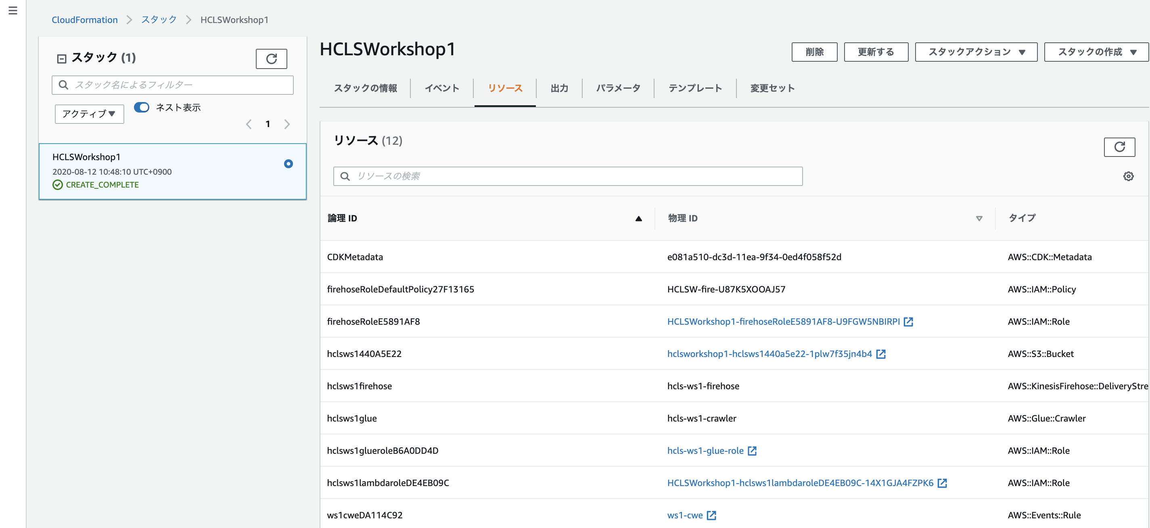This screenshot has width=1150, height=528.
Task: Switch to the テンプレート tab
Action: point(695,88)
